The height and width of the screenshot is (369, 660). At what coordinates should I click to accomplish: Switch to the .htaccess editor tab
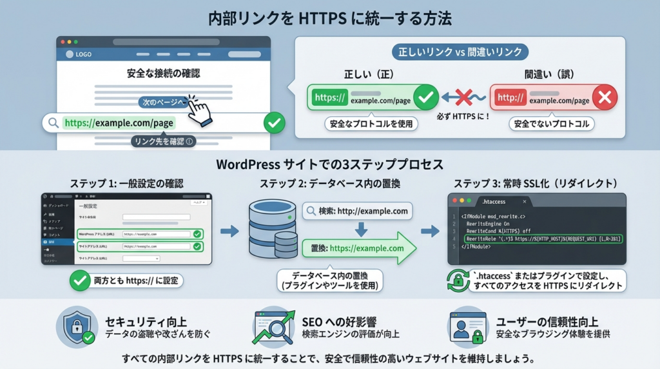pyautogui.click(x=498, y=201)
